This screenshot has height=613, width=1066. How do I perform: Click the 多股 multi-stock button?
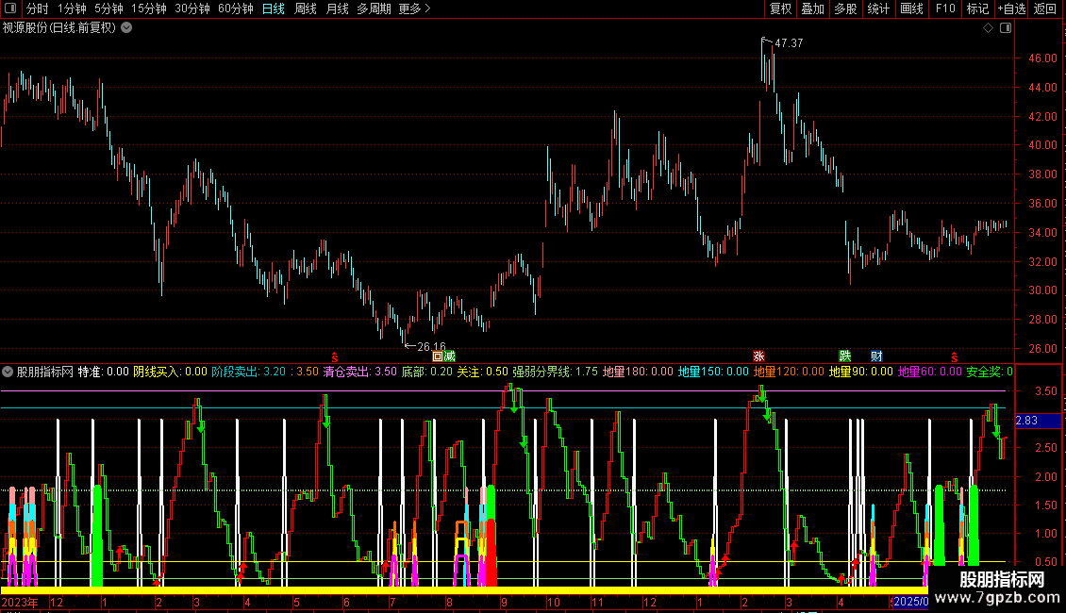coord(845,8)
